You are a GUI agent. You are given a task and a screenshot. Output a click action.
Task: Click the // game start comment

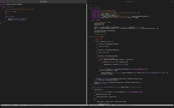(x=98, y=39)
